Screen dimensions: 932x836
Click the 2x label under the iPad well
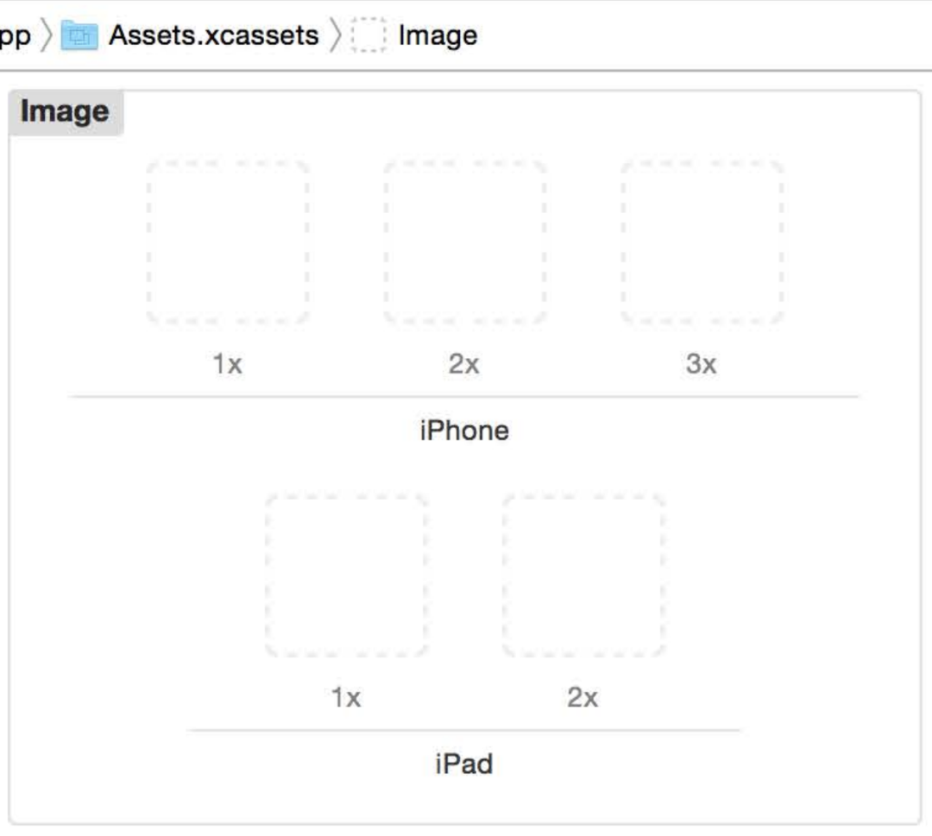[582, 697]
